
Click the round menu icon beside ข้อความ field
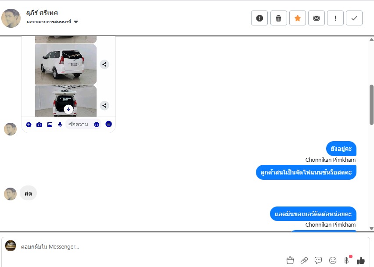108,124
